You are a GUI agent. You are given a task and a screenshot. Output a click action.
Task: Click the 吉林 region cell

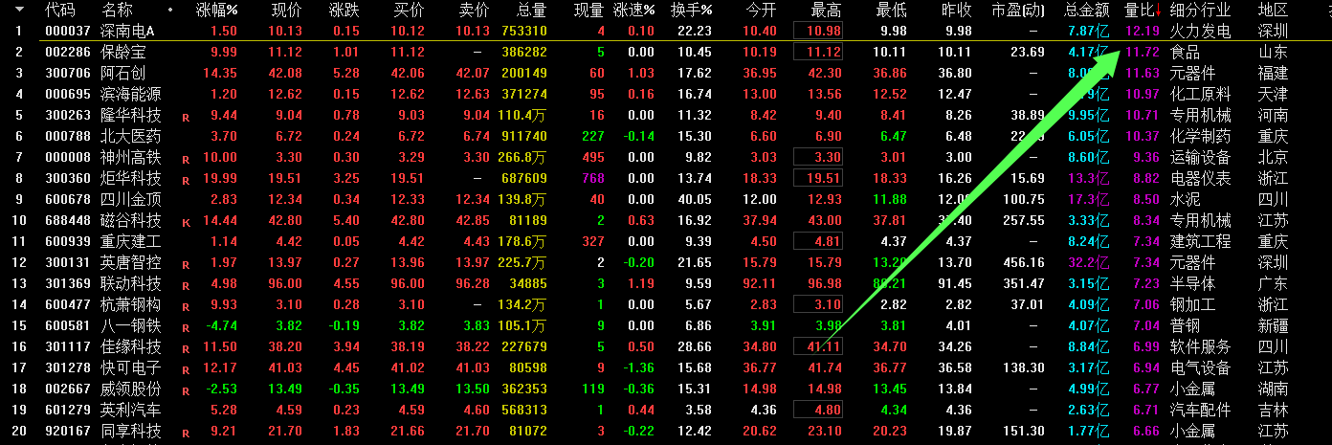(1274, 410)
